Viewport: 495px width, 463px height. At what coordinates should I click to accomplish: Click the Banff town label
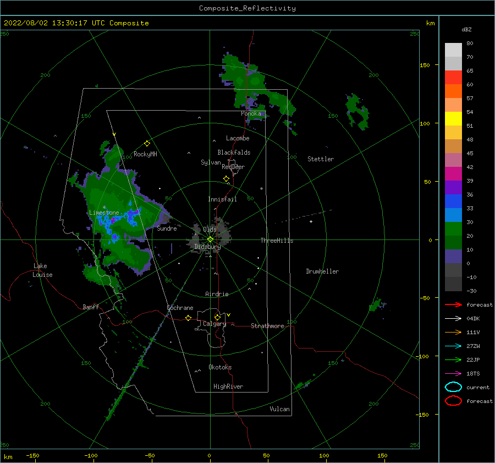(x=91, y=307)
